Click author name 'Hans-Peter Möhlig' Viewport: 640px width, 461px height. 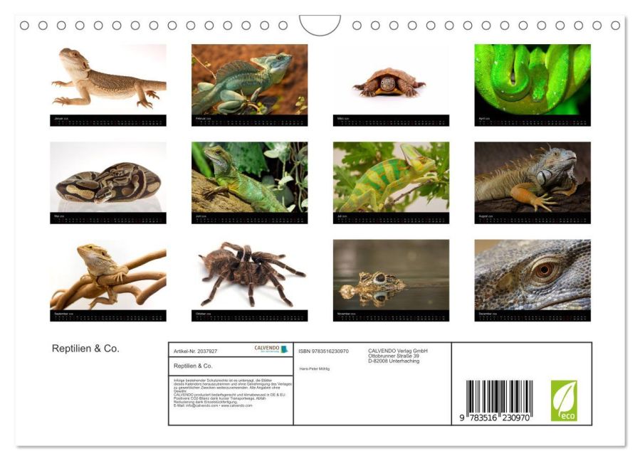pyautogui.click(x=314, y=369)
